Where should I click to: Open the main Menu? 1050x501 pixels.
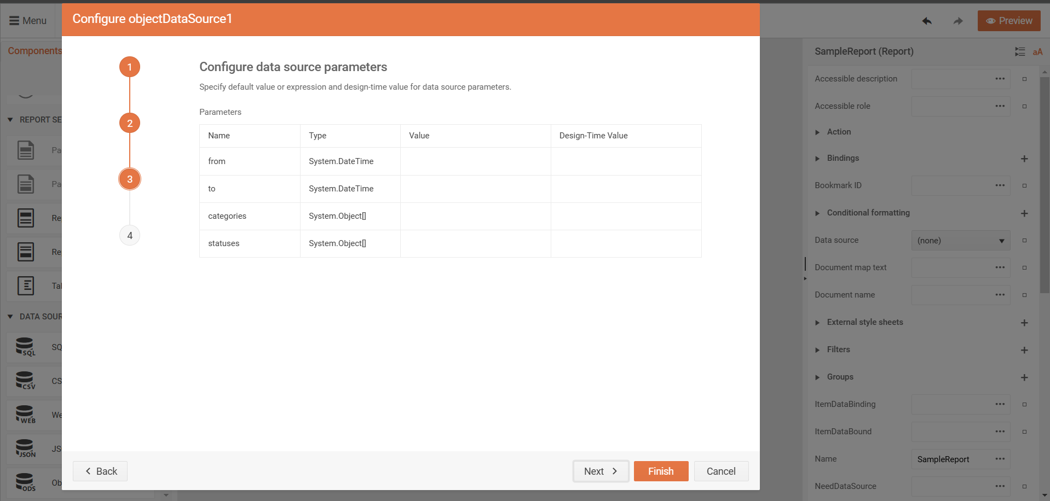(x=28, y=21)
